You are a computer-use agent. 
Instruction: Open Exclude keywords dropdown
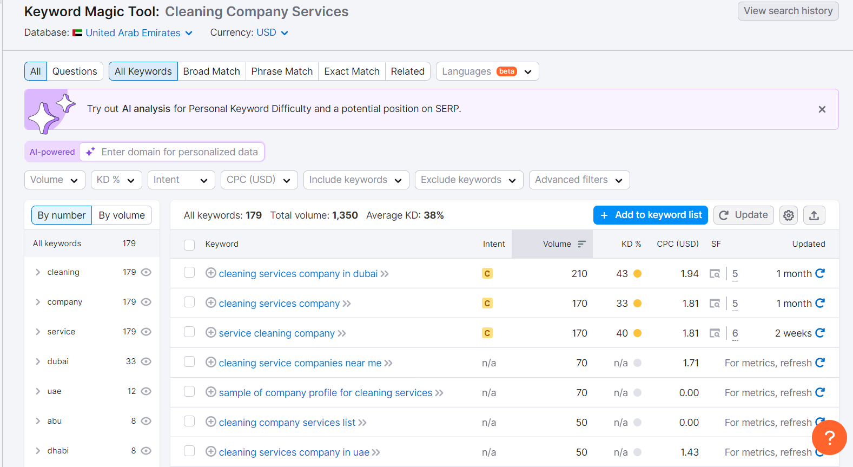click(469, 180)
